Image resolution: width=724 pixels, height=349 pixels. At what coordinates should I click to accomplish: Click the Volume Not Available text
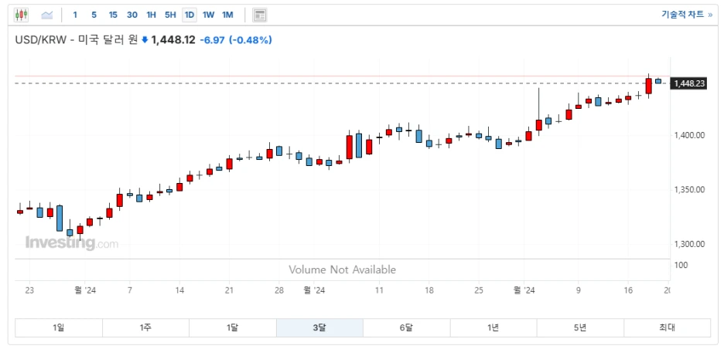click(342, 269)
